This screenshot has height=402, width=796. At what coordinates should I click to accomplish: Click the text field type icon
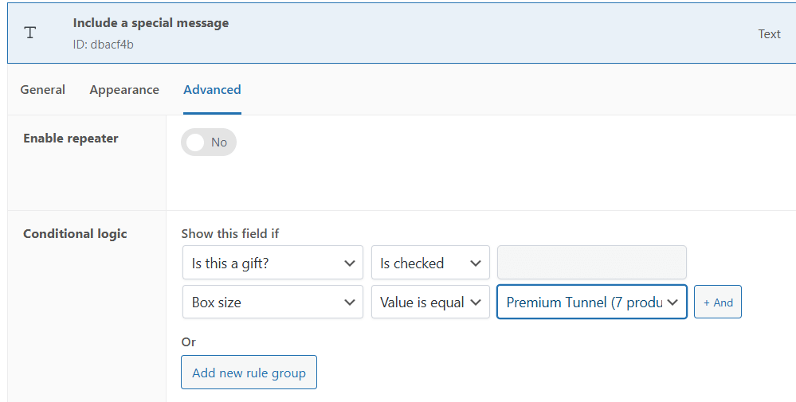30,33
